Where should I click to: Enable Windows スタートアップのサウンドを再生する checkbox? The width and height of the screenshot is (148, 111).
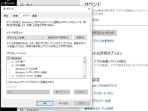[8, 82]
